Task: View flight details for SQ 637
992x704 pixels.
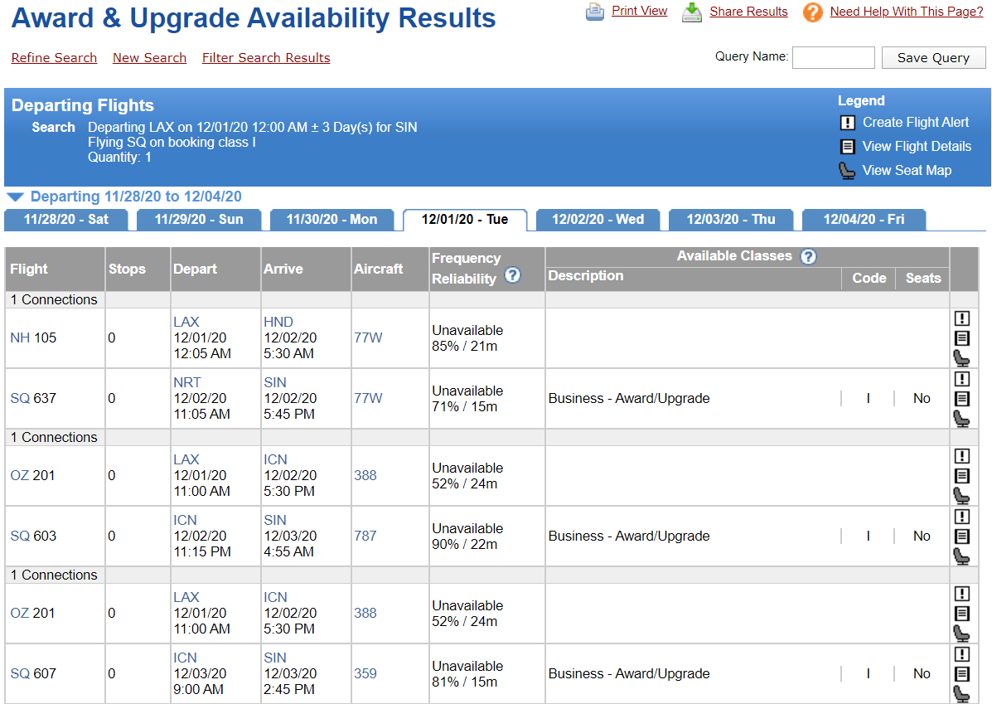Action: (x=961, y=399)
